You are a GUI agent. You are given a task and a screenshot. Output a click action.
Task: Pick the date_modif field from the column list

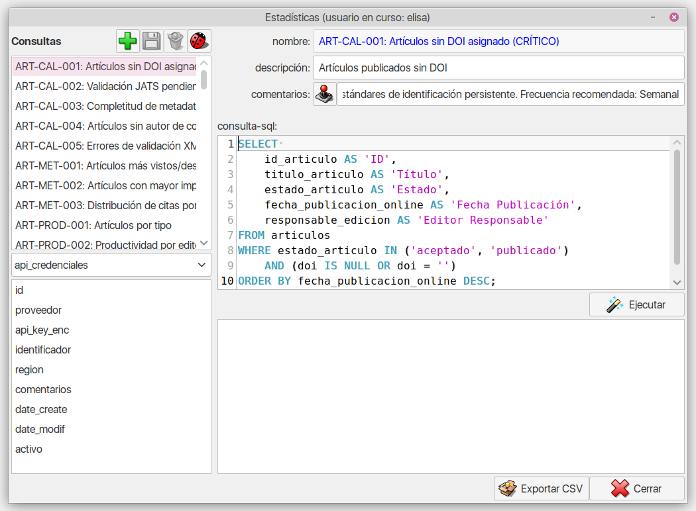point(40,429)
